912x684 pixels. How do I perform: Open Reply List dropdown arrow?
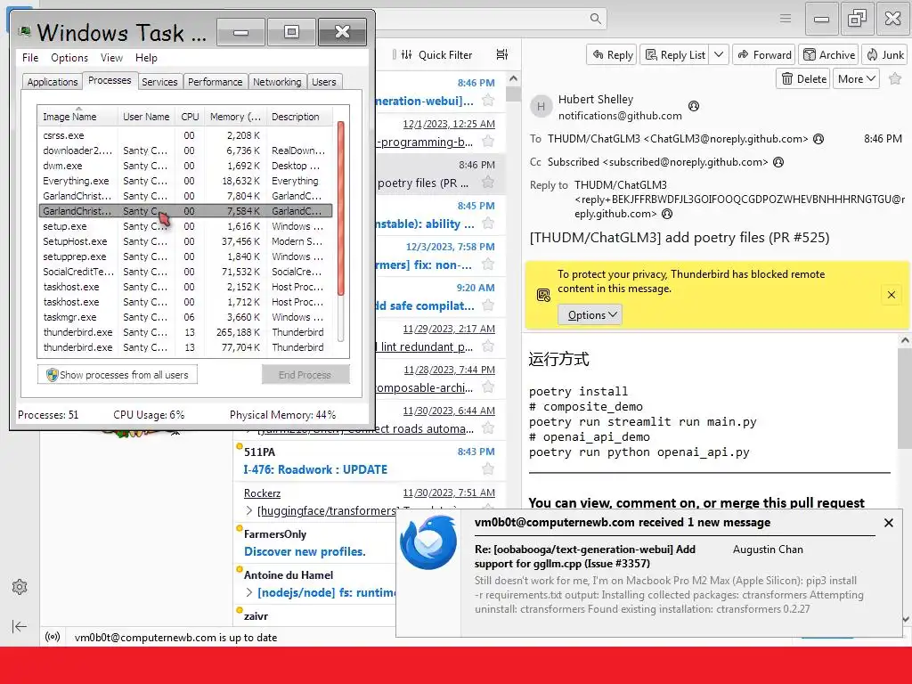click(719, 54)
